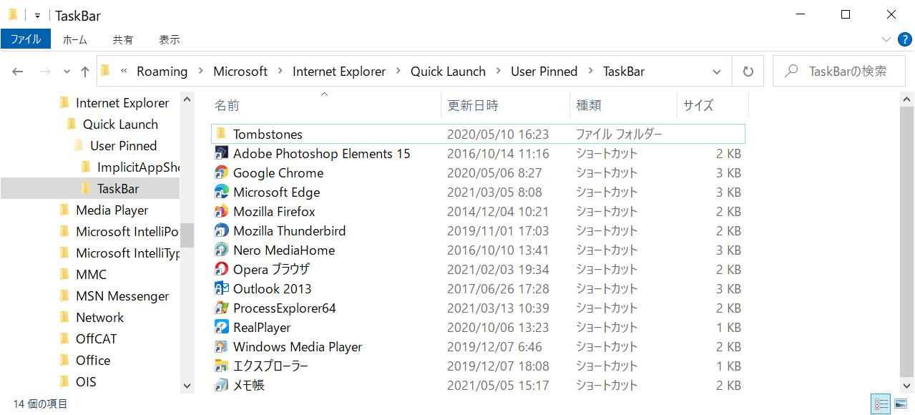Switch to details view layout icon

pyautogui.click(x=880, y=404)
